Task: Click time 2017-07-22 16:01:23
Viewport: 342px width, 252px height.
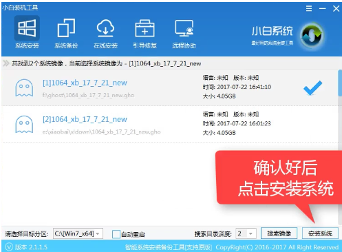Action: pyautogui.click(x=244, y=124)
